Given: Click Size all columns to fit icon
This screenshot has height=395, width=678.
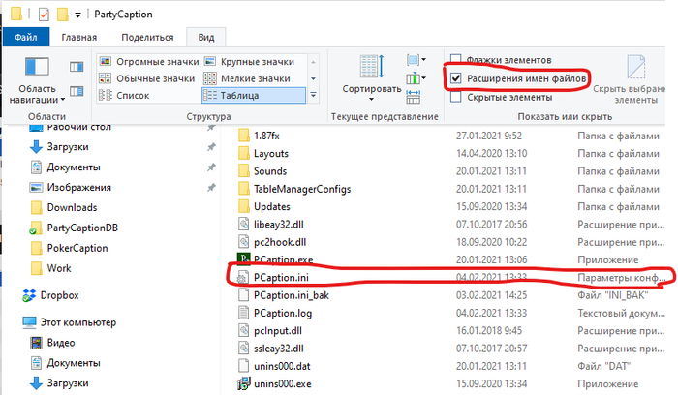Looking at the screenshot, I should tap(414, 97).
